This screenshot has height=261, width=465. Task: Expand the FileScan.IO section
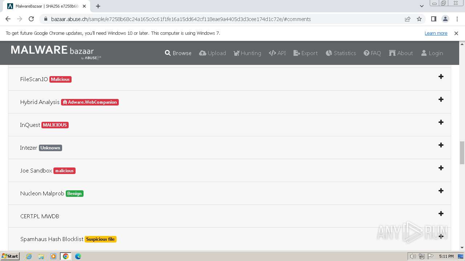pos(441,77)
